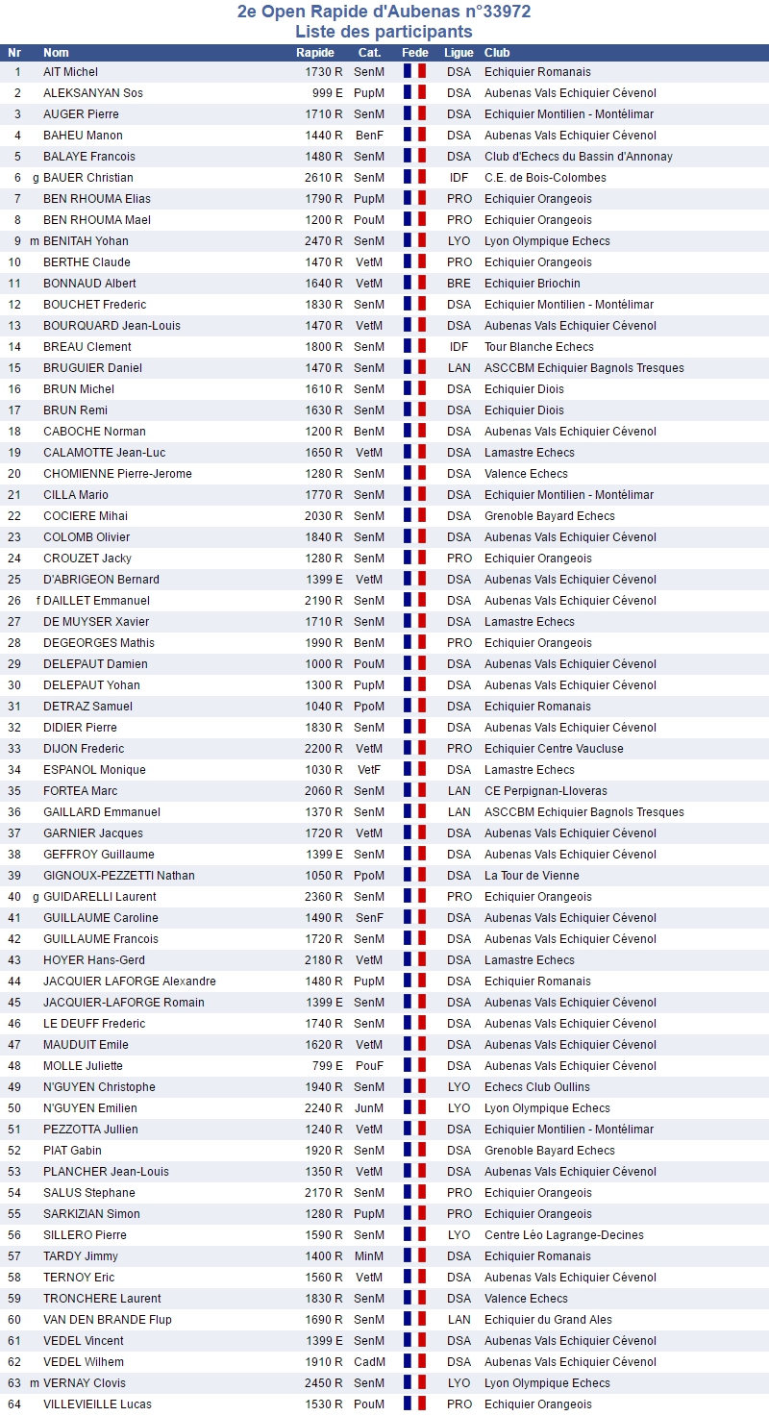769x1416 pixels.
Task: Click the Fede column header
Action: point(415,53)
